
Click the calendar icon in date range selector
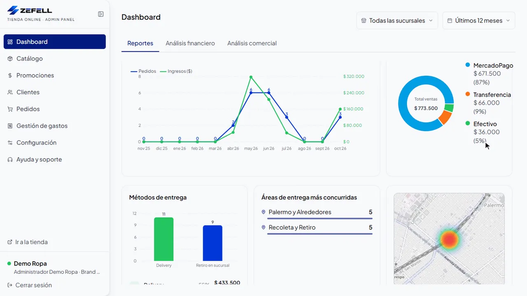[x=450, y=21]
